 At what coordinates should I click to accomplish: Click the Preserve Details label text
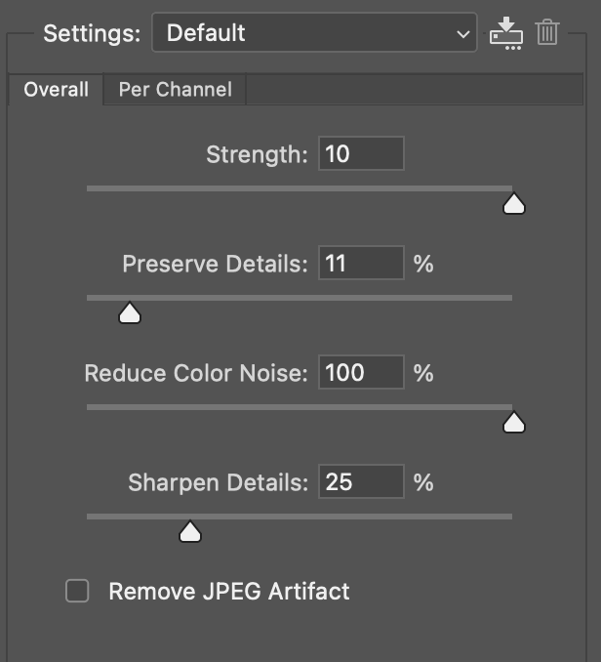pos(215,264)
